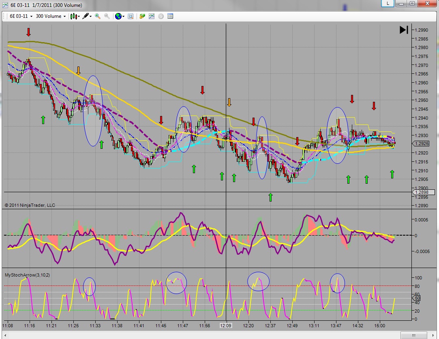439x339 pixels.
Task: Click the globe cross hair icon
Action: point(118,16)
